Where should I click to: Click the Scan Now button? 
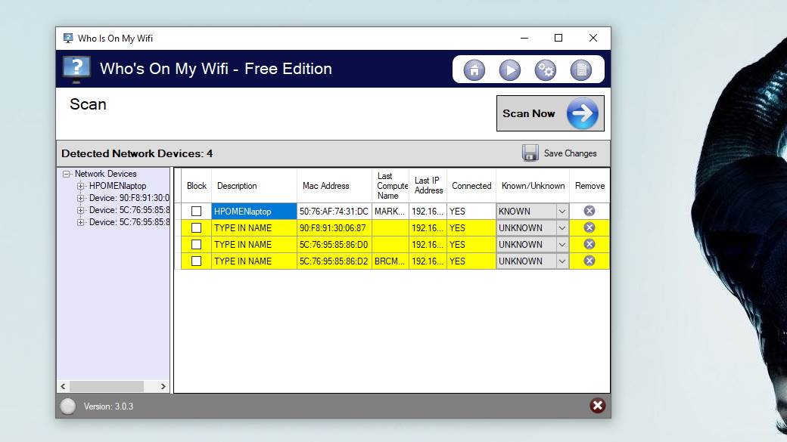(550, 113)
